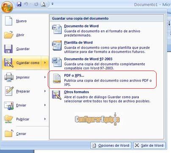Image resolution: width=171 pixels, height=153 pixels.
Task: Click the Publicar network folder icon
Action: 9,119
